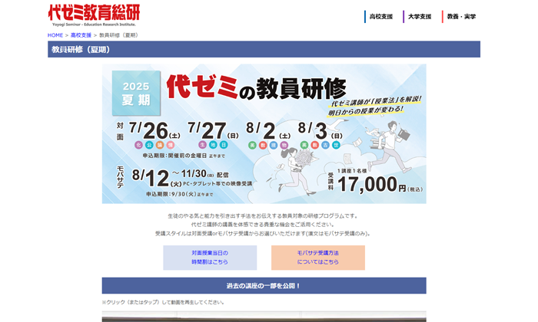Click the 申込期限:開催前の金曜日 text
This screenshot has width=538, height=322.
pyautogui.click(x=184, y=156)
